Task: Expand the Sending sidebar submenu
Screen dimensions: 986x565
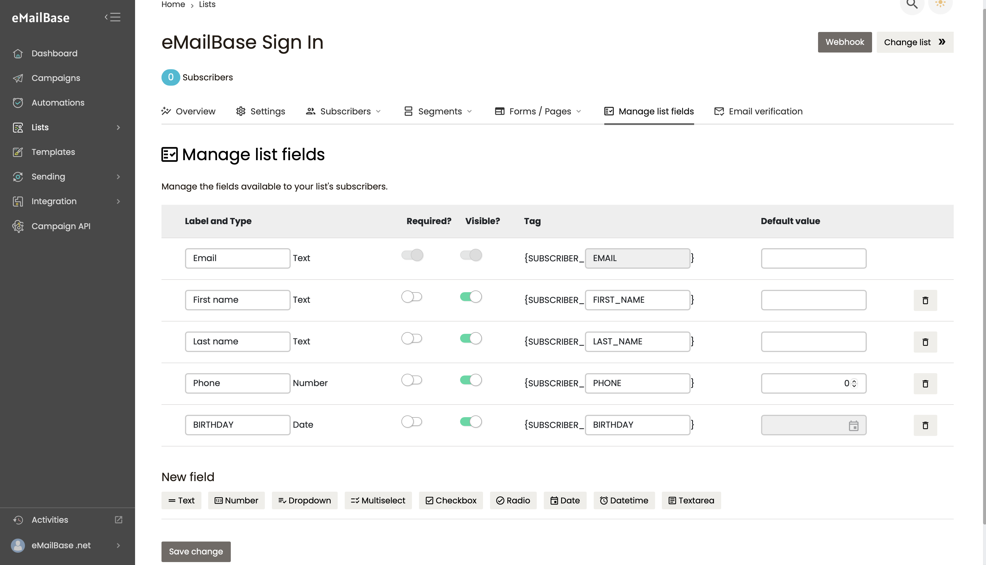Action: pyautogui.click(x=118, y=177)
